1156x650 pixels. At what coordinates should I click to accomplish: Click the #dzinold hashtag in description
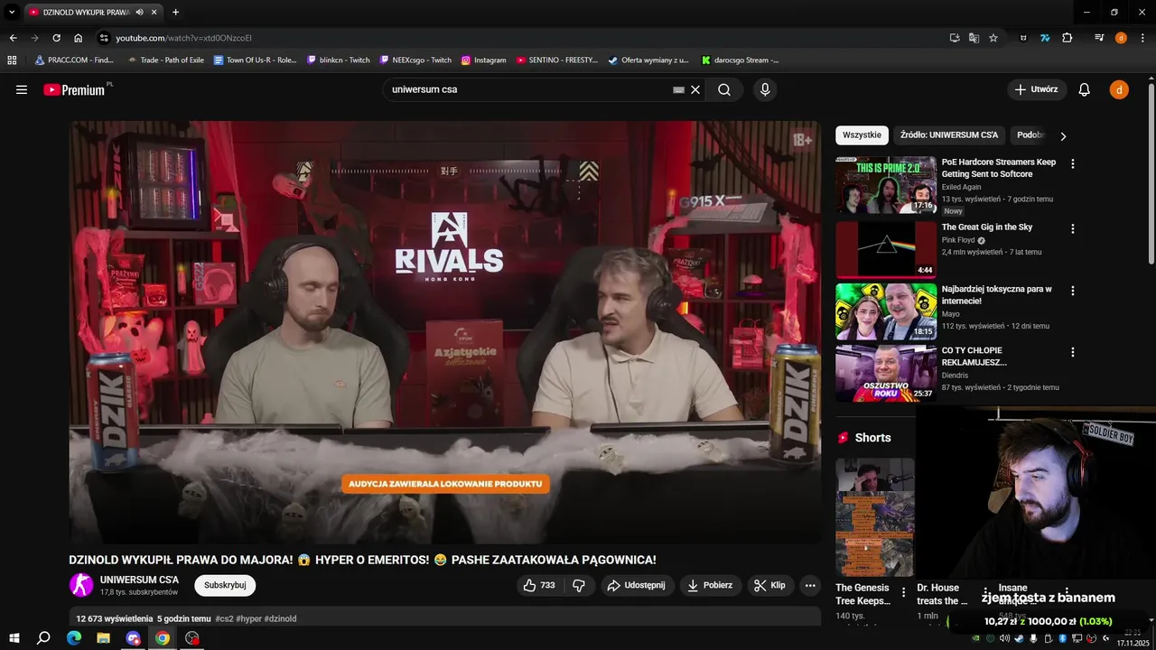(280, 618)
